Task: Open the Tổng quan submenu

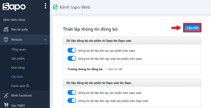Action: [18, 49]
